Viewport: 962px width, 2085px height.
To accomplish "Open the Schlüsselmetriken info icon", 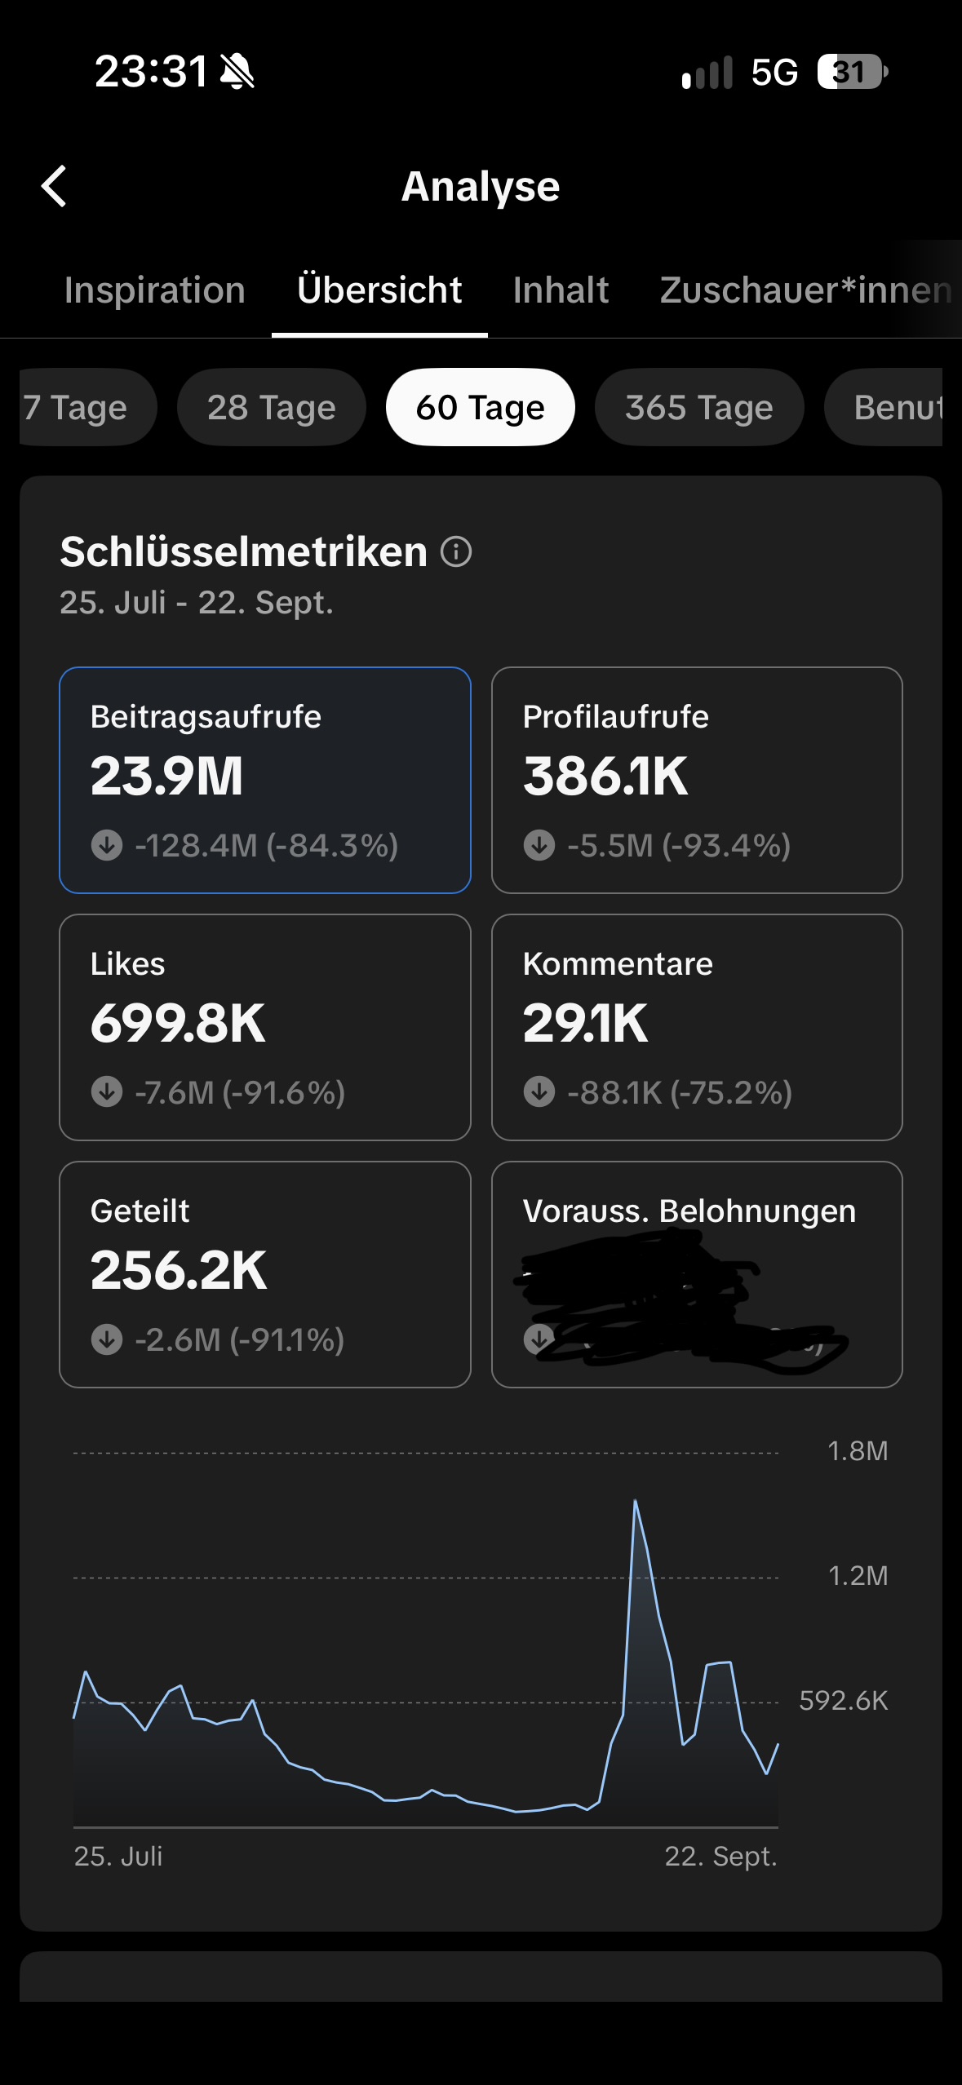I will coord(456,552).
